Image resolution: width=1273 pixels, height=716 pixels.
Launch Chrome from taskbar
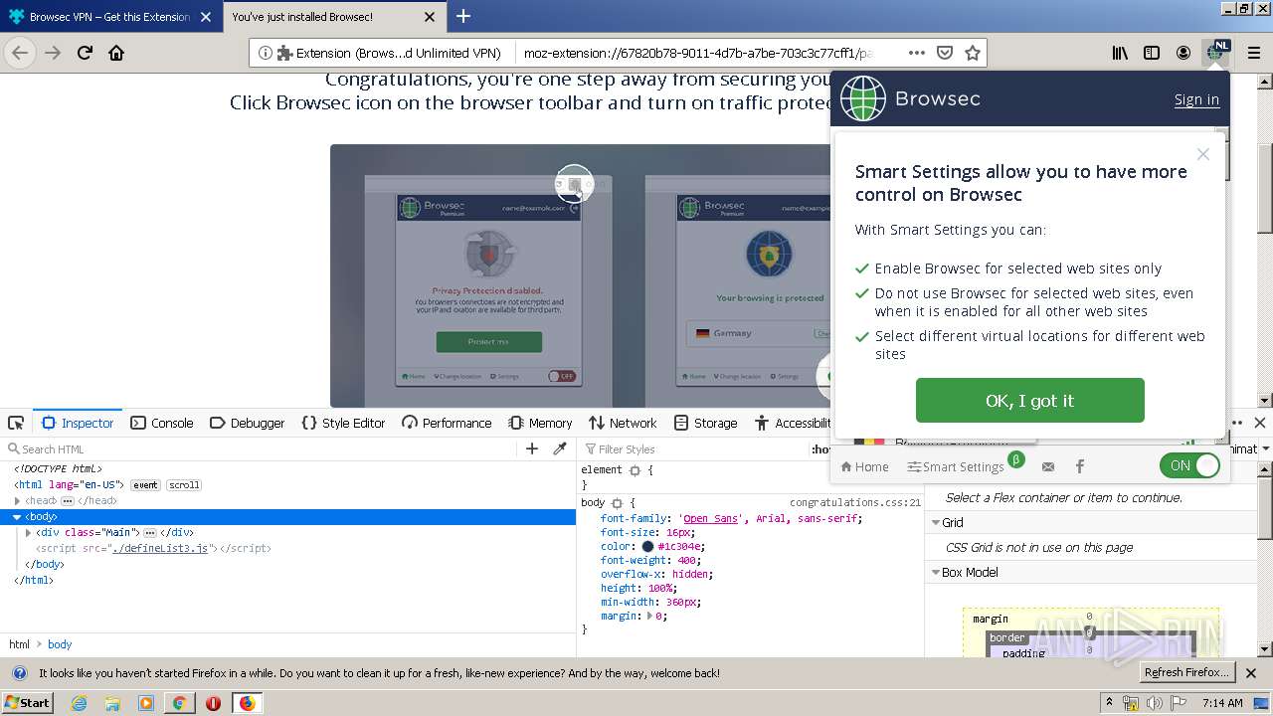179,702
